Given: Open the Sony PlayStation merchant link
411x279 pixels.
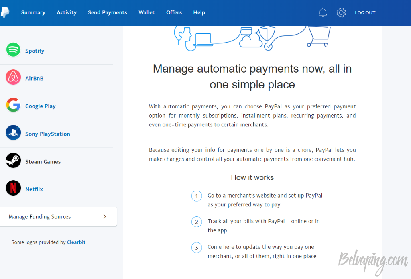Looking at the screenshot, I should coord(48,134).
